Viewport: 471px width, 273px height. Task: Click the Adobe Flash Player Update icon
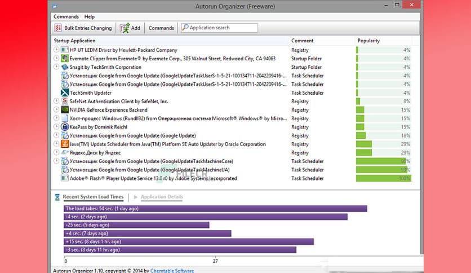coord(65,178)
